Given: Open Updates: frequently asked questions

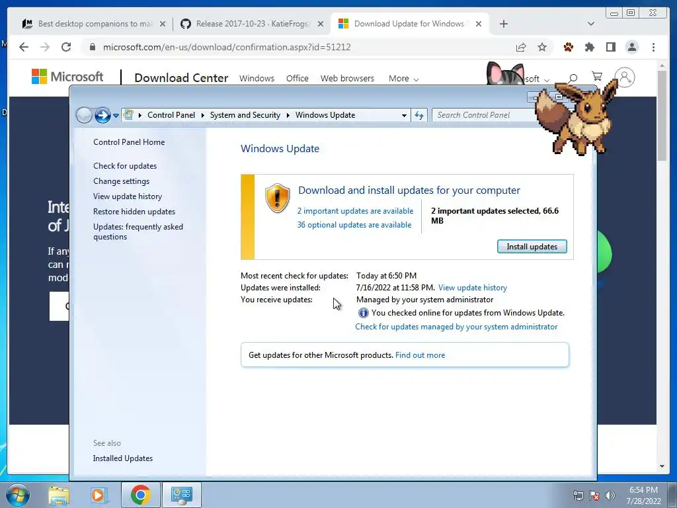Looking at the screenshot, I should coord(138,232).
